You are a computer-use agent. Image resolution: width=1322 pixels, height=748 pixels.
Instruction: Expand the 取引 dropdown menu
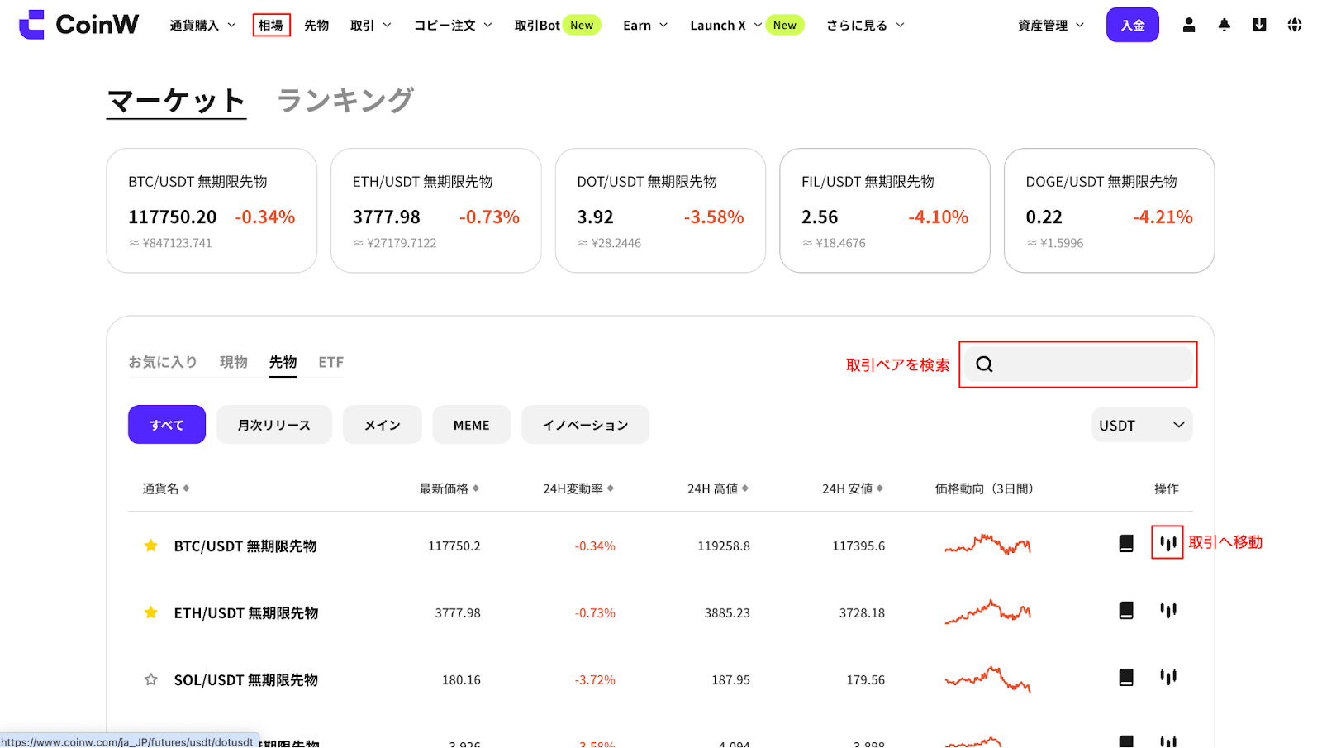click(370, 26)
